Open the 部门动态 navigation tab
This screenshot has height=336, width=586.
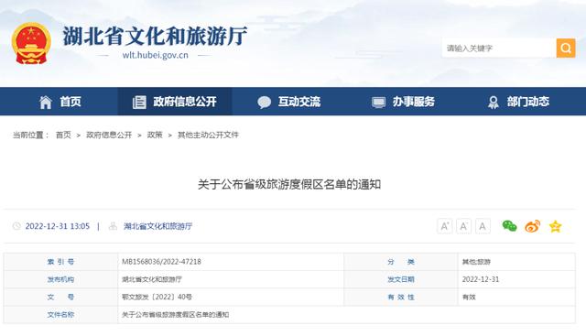coord(518,102)
